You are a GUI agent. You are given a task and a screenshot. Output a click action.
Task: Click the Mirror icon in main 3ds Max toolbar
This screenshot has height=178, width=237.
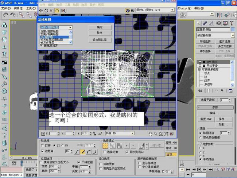click(x=219, y=15)
